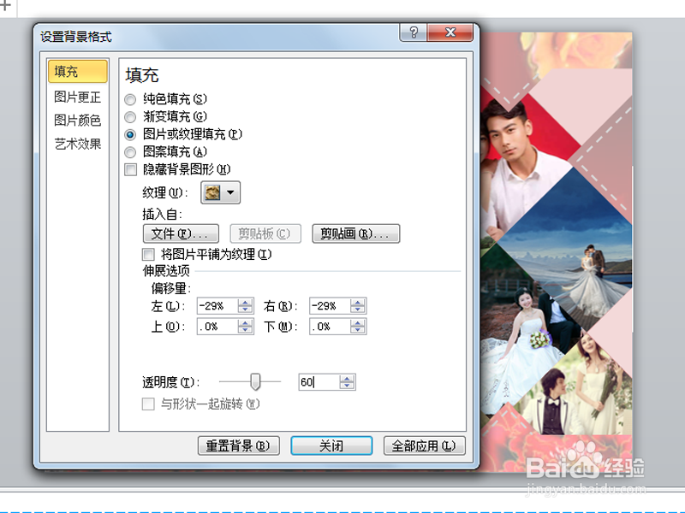This screenshot has width=685, height=513.
Task: Choose 渐变填充 radio option
Action: (x=130, y=117)
